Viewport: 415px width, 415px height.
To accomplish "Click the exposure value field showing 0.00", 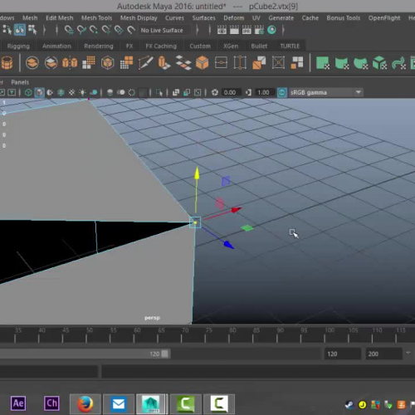I will click(231, 92).
